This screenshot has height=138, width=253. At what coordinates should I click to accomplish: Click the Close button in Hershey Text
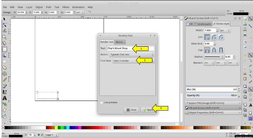click(131, 110)
